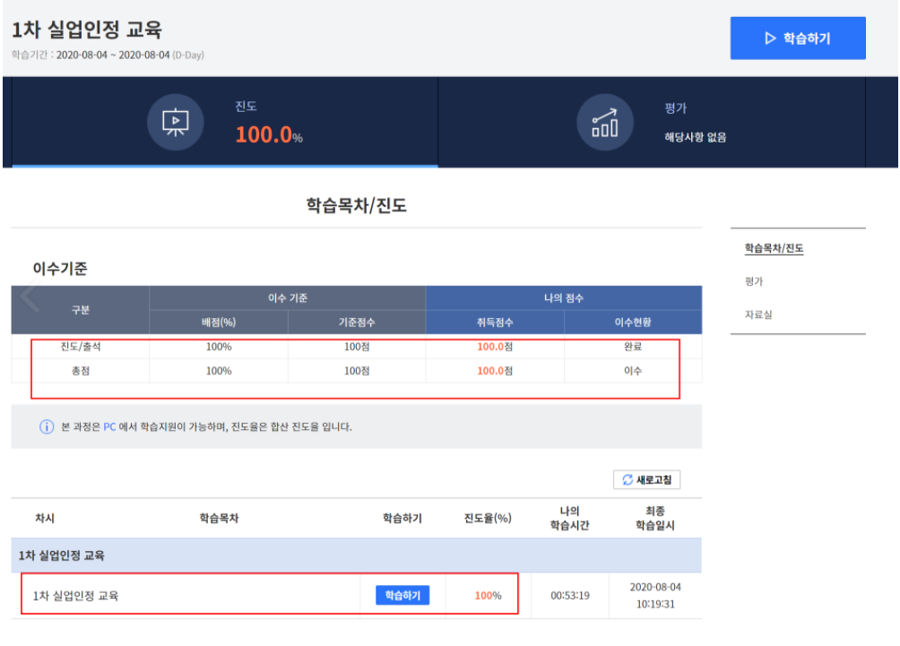Click the 이수현황 column header
This screenshot has height=646, width=900.
pos(633,323)
